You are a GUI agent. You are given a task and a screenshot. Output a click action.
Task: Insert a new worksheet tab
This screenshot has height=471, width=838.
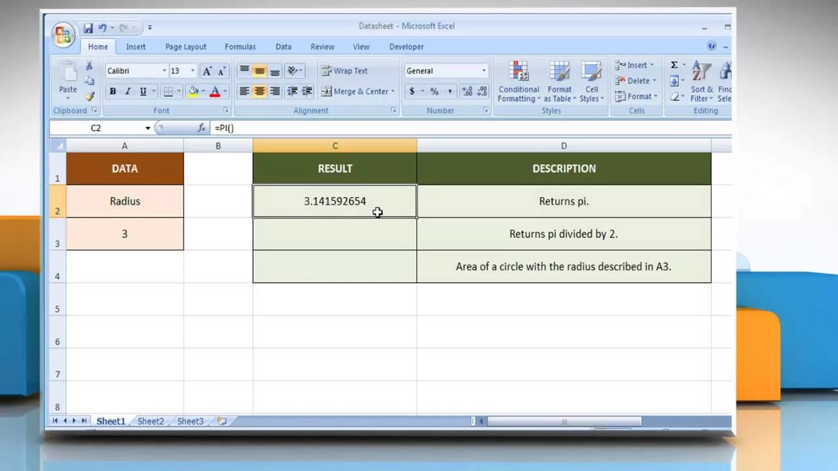pos(221,421)
